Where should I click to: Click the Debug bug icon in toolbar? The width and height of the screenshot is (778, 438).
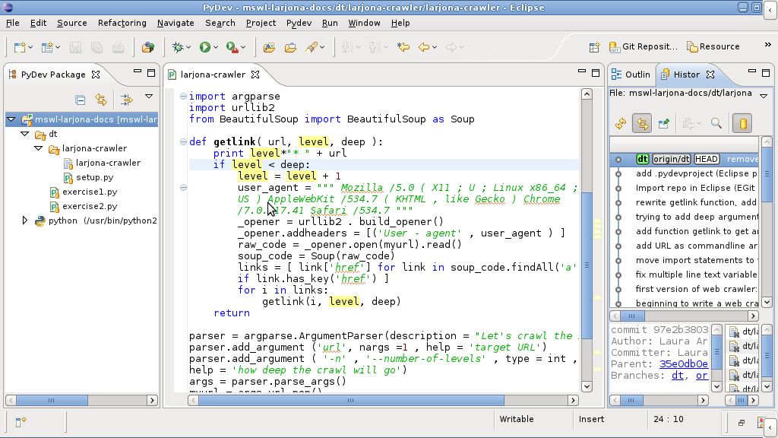pos(178,47)
